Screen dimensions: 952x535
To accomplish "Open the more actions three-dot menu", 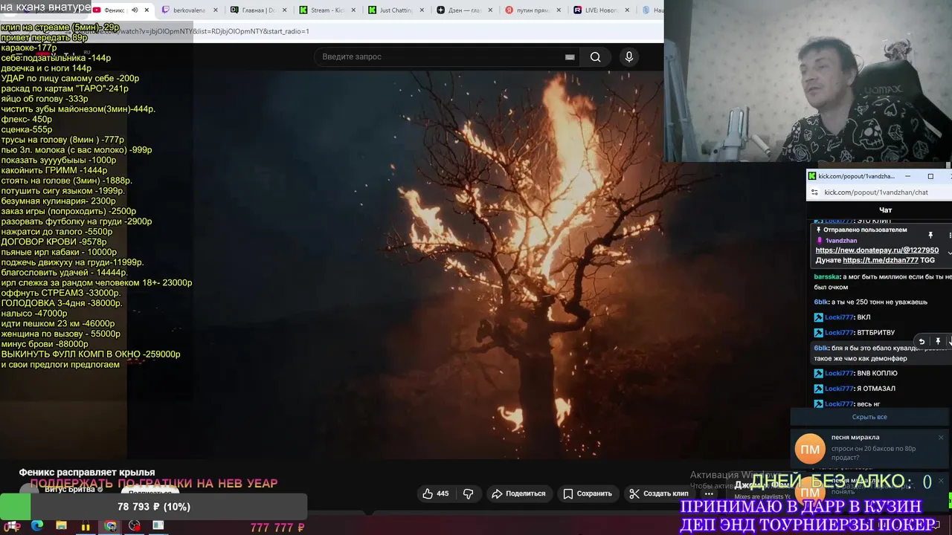I will click(709, 493).
